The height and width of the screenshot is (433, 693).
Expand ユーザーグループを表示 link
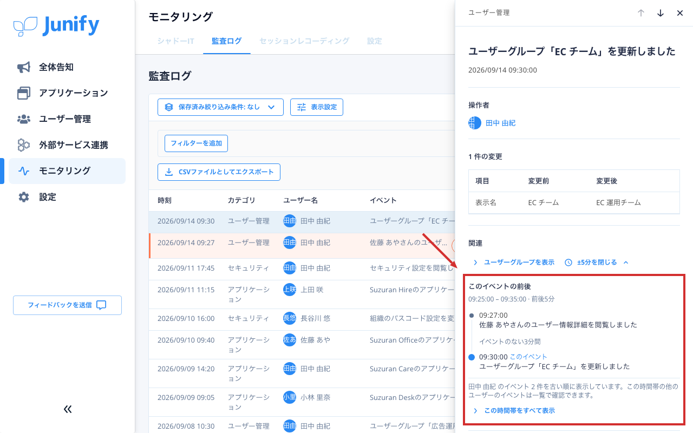point(513,262)
